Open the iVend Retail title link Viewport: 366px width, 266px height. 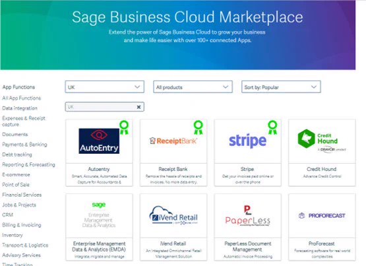click(x=173, y=244)
